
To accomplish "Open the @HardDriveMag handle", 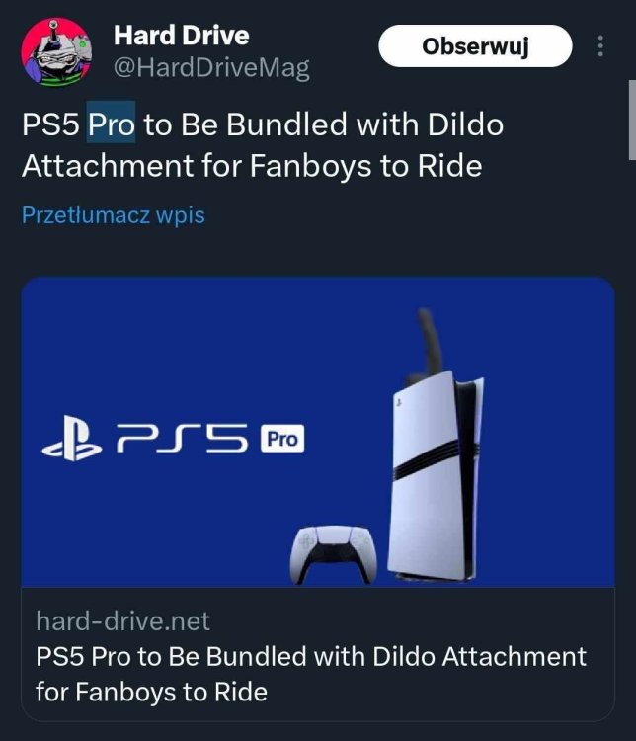I will pyautogui.click(x=211, y=67).
